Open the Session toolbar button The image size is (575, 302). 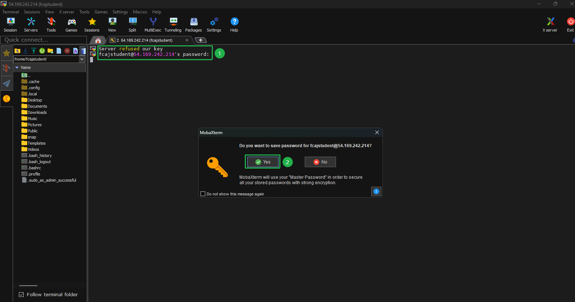click(11, 25)
